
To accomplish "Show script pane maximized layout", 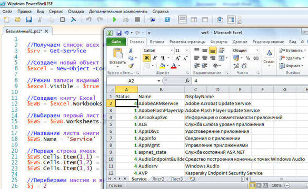I will (205, 20).
